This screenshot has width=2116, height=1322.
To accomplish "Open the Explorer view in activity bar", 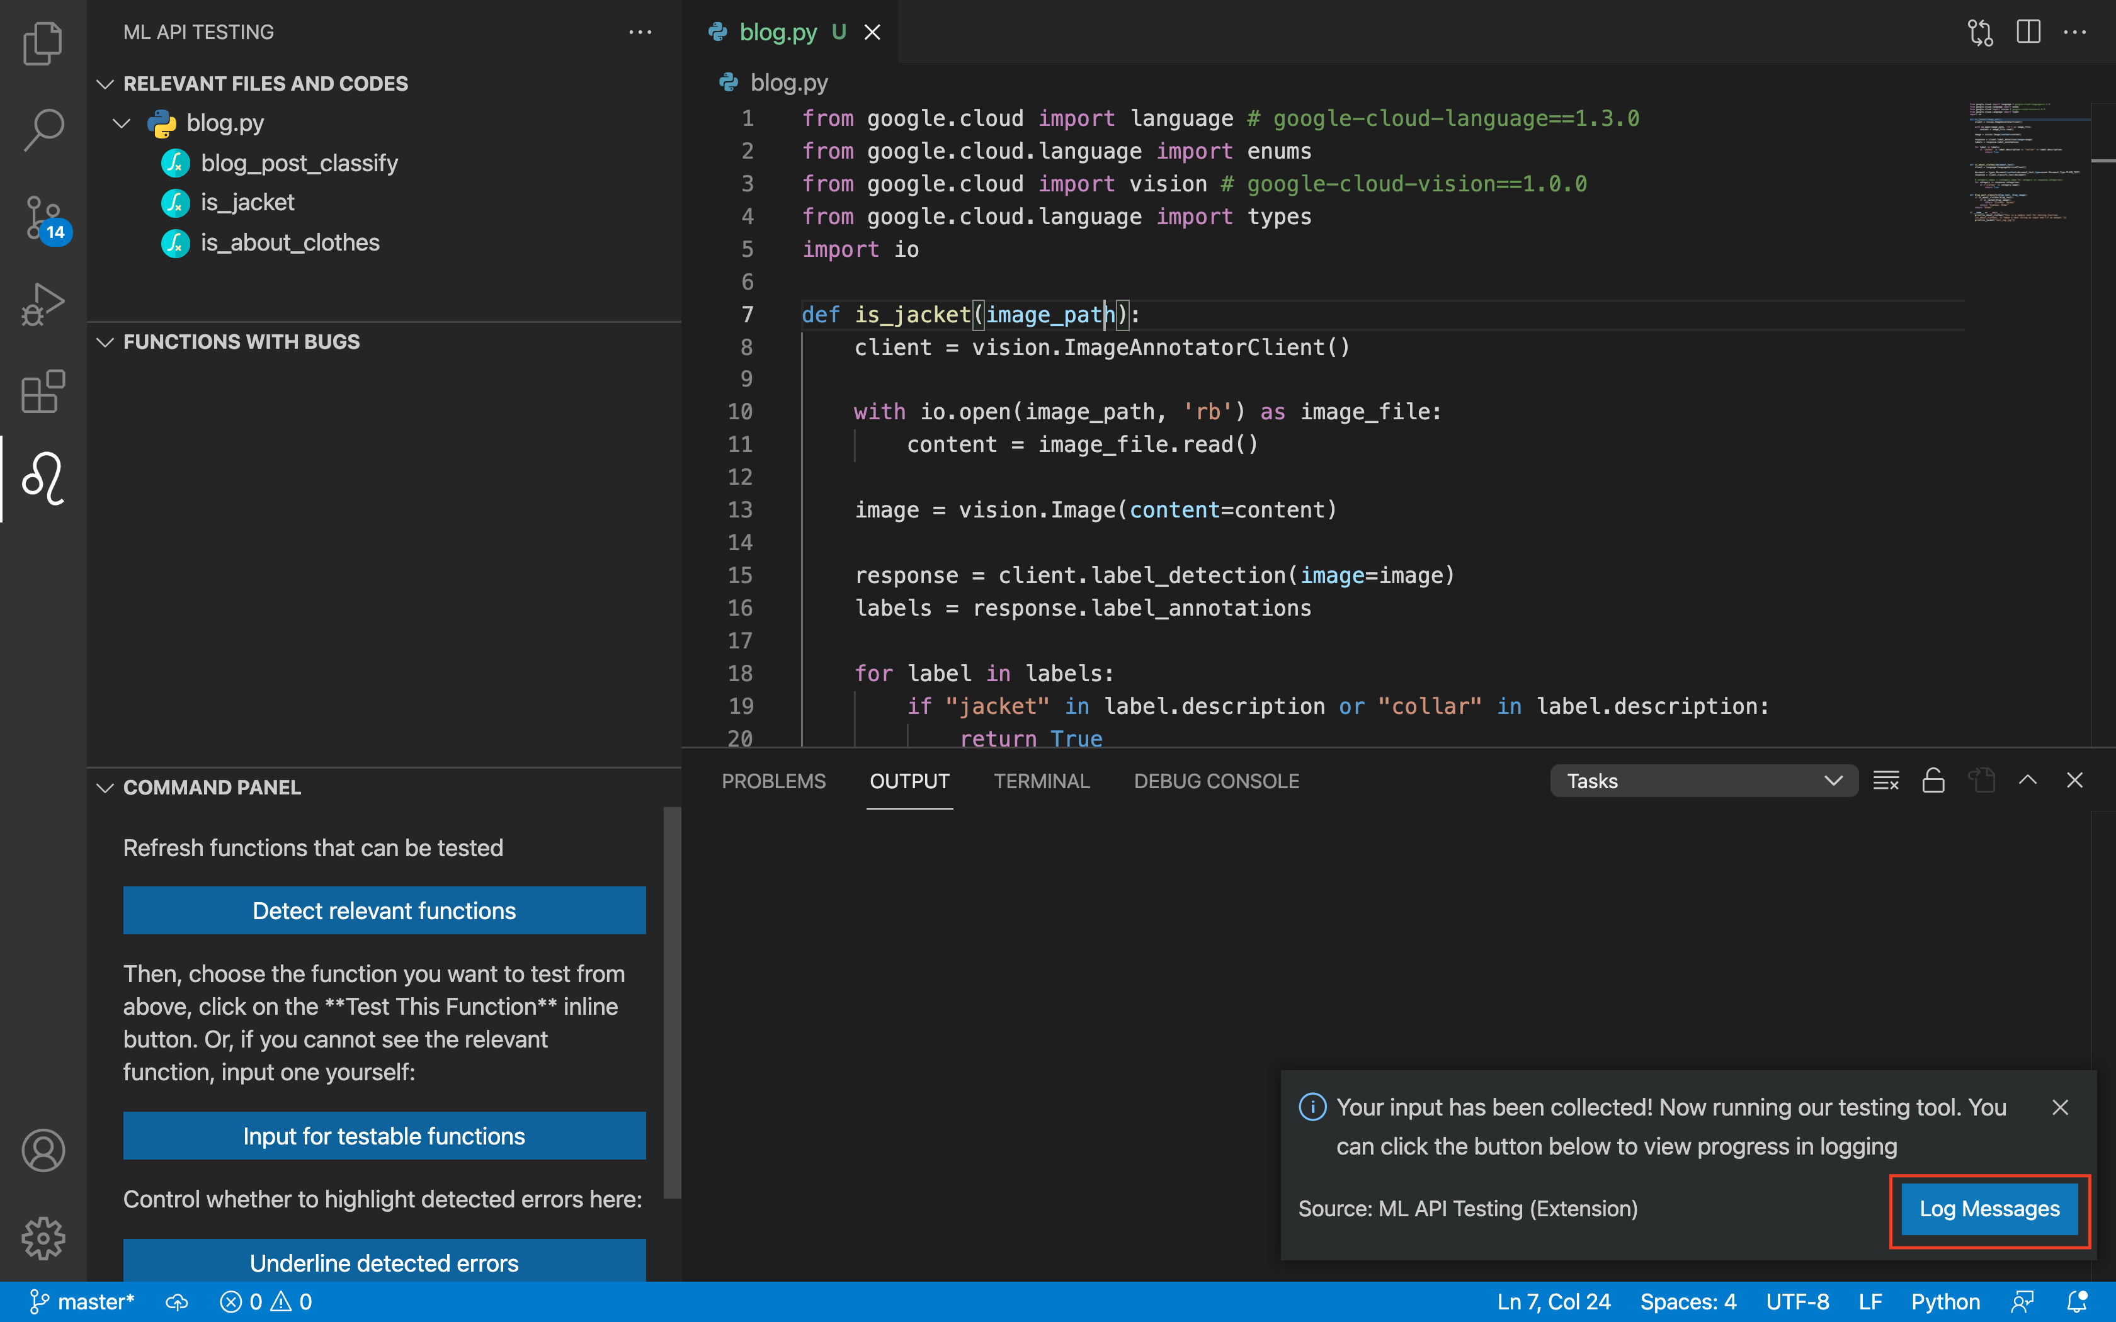I will 42,42.
